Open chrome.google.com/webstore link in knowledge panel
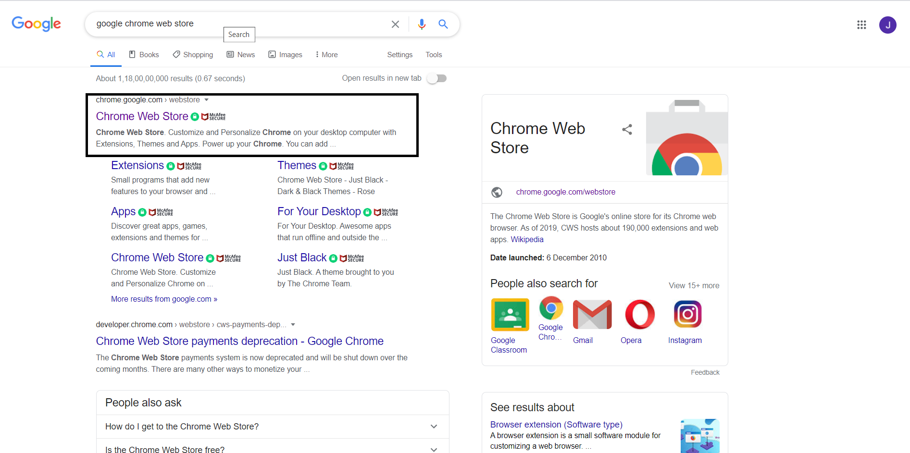910x453 pixels. click(566, 192)
